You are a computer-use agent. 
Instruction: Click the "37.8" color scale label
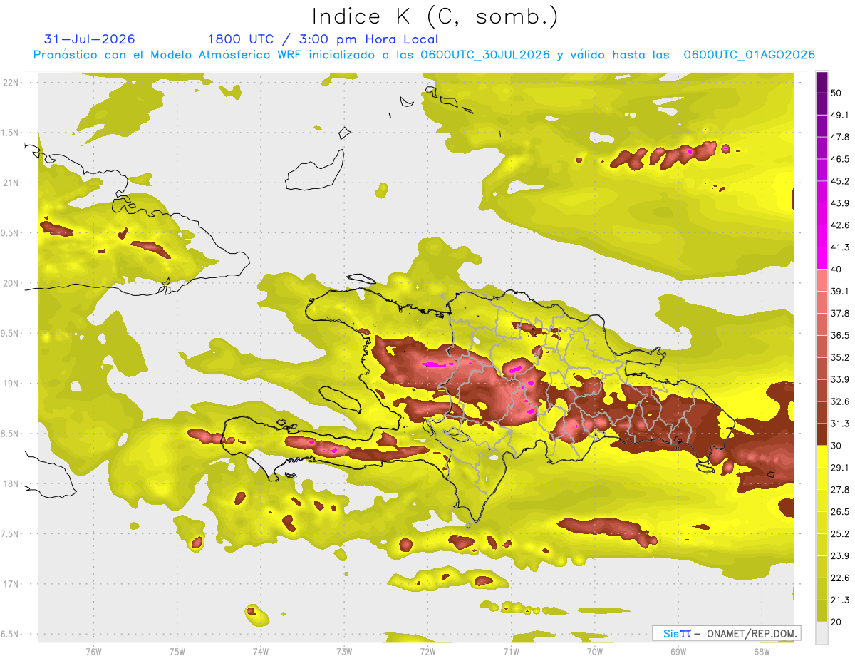pyautogui.click(x=839, y=314)
